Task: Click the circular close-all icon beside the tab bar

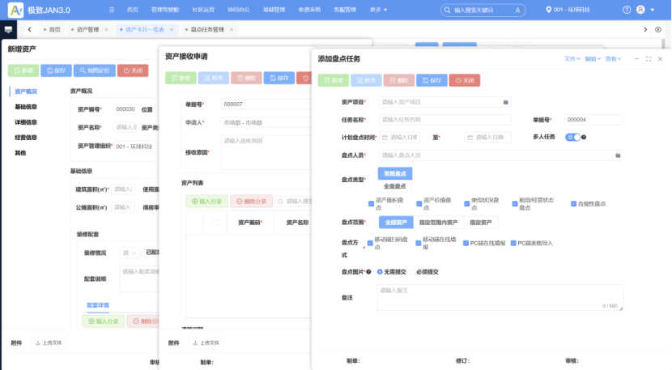Action: coord(658,30)
